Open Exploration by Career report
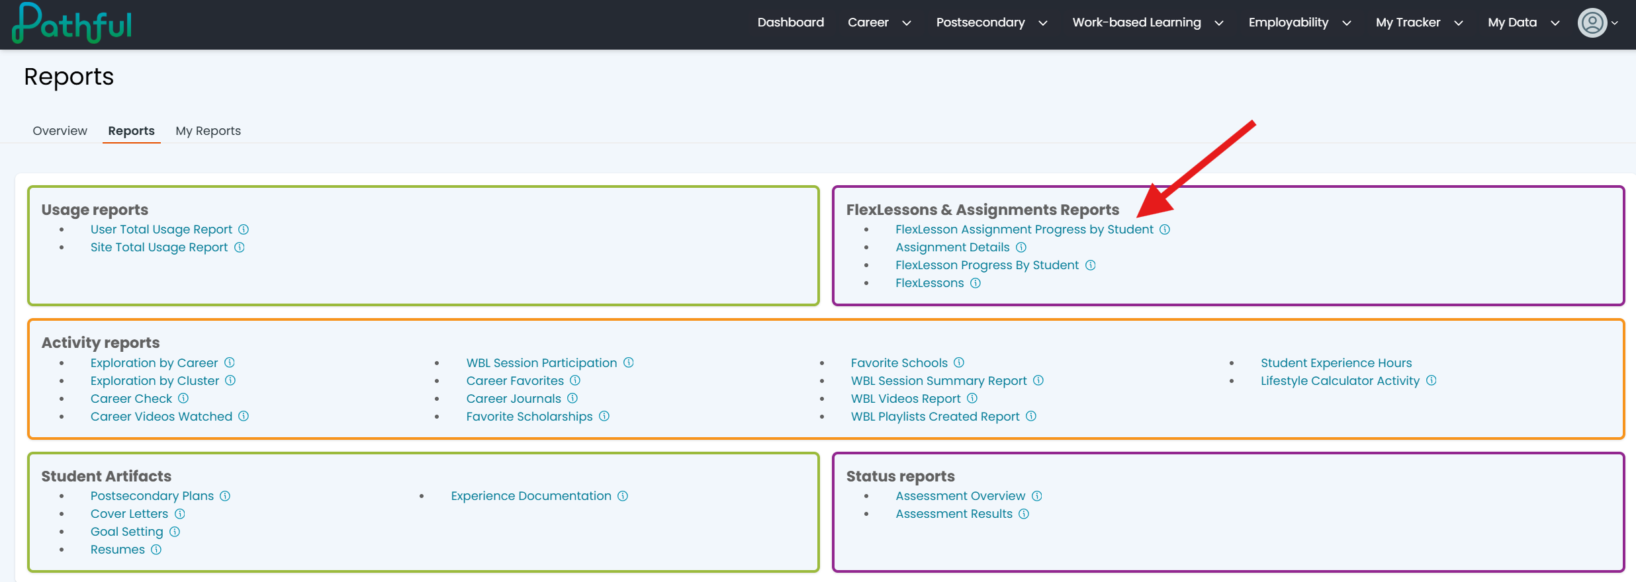The height and width of the screenshot is (582, 1636). 154,362
